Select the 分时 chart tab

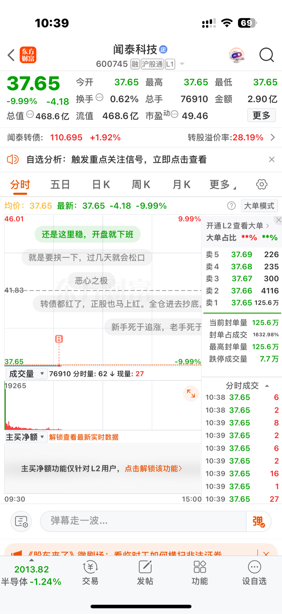point(20,185)
